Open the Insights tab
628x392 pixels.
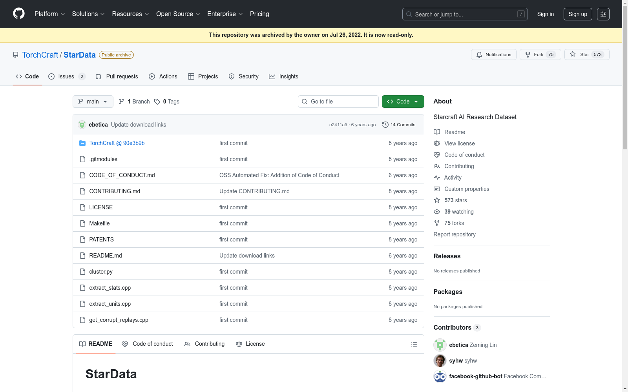[283, 76]
